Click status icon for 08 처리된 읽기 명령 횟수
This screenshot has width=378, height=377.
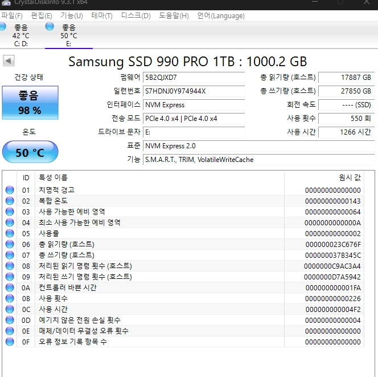click(x=10, y=266)
